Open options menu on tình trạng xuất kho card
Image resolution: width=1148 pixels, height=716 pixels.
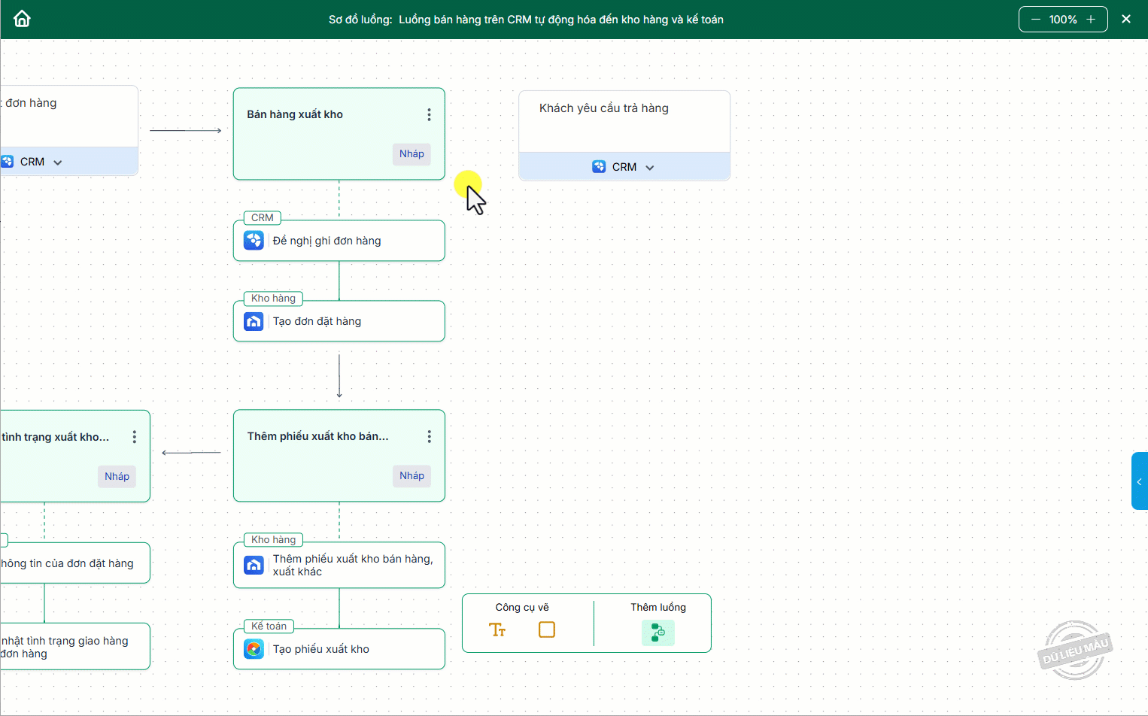pos(134,437)
